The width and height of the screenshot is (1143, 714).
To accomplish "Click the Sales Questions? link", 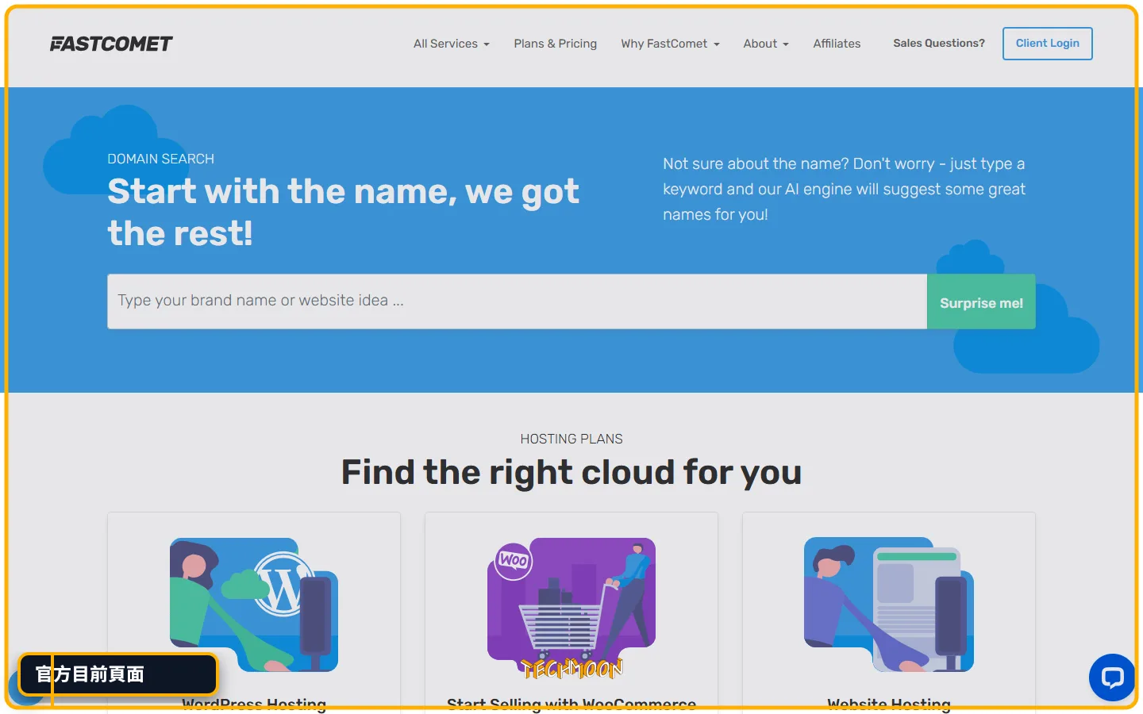I will click(939, 43).
